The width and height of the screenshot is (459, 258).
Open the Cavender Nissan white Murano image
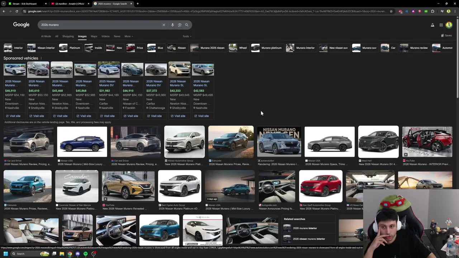click(76, 186)
